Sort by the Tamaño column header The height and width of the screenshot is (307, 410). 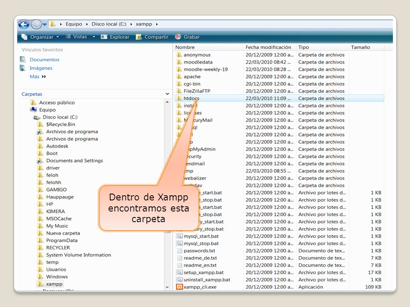click(360, 47)
